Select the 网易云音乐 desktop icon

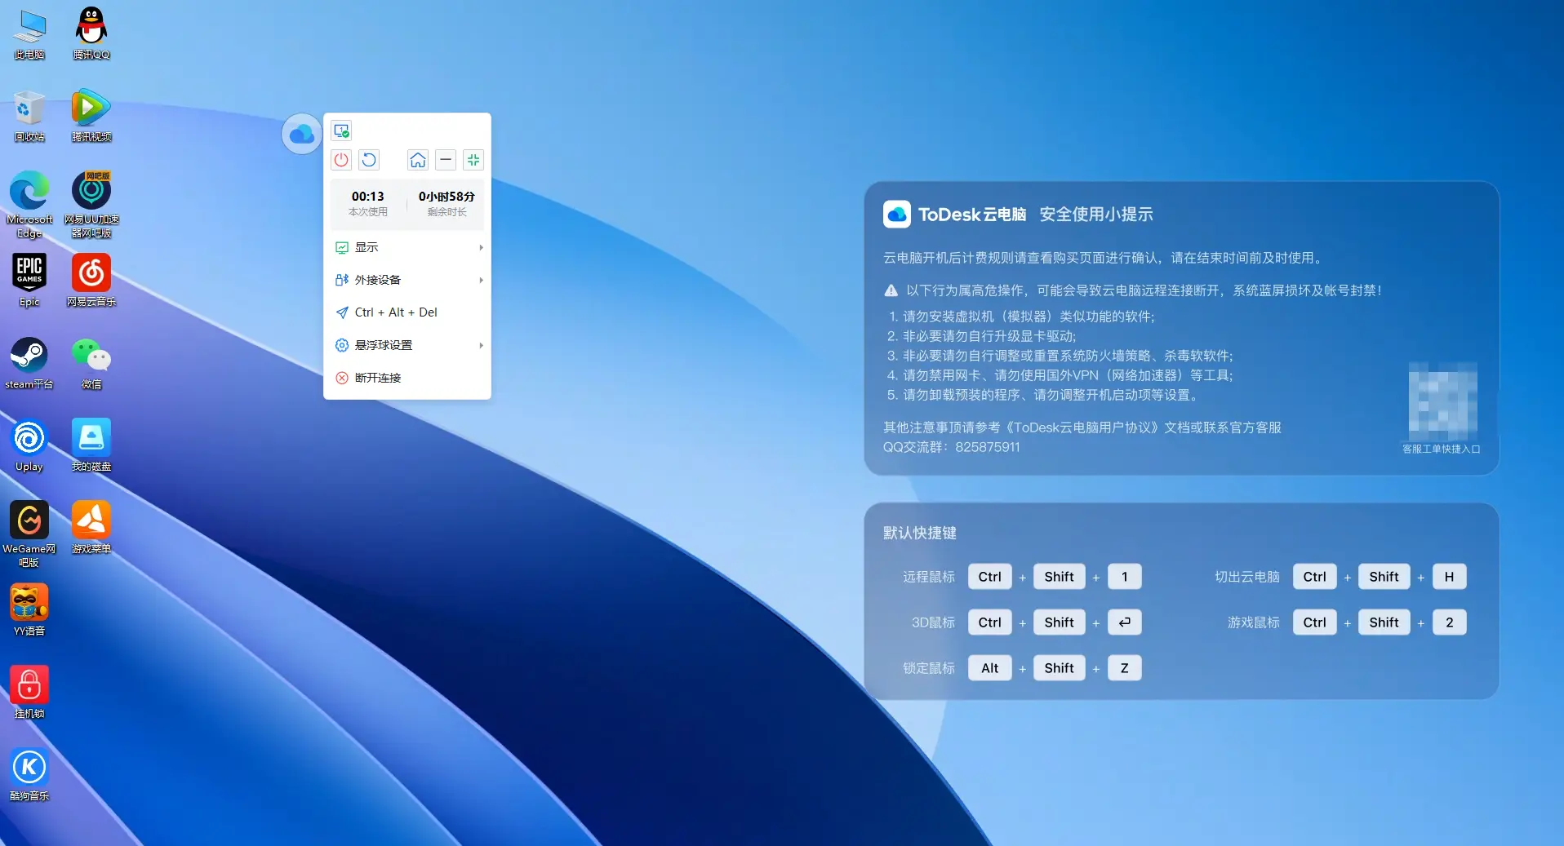[91, 281]
